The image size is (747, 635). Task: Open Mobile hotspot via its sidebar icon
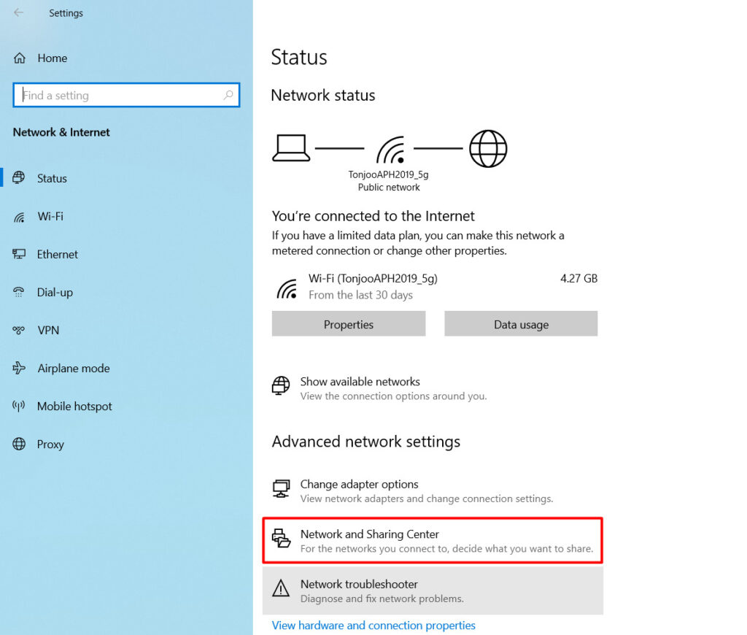(19, 406)
